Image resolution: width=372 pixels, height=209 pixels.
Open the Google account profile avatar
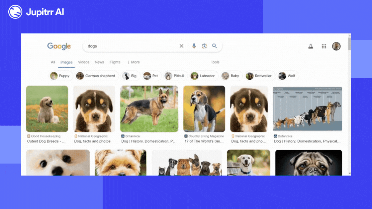tap(336, 46)
